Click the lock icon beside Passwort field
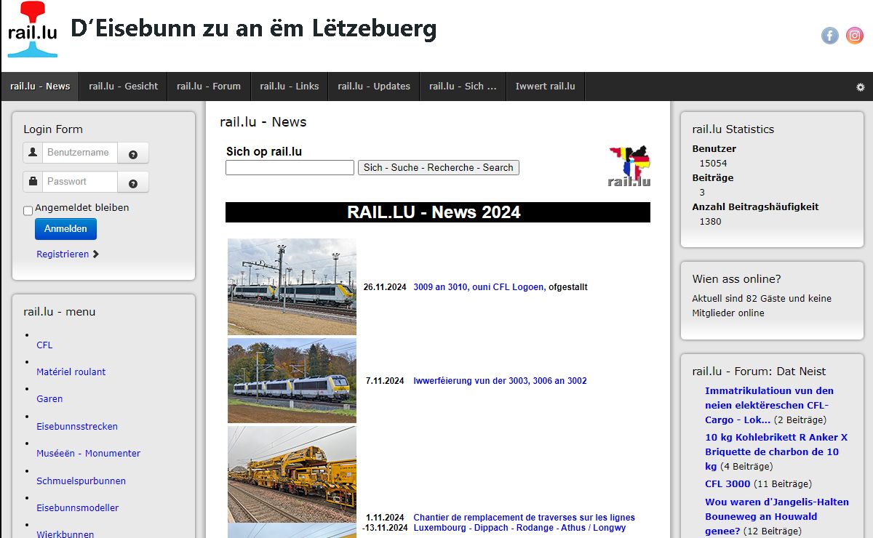873x538 pixels. (33, 182)
